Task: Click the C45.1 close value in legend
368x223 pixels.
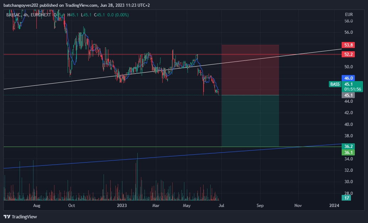Action: click(x=100, y=15)
